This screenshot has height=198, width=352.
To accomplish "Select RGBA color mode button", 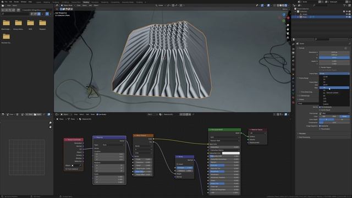I will pyautogui.click(x=345, y=116).
